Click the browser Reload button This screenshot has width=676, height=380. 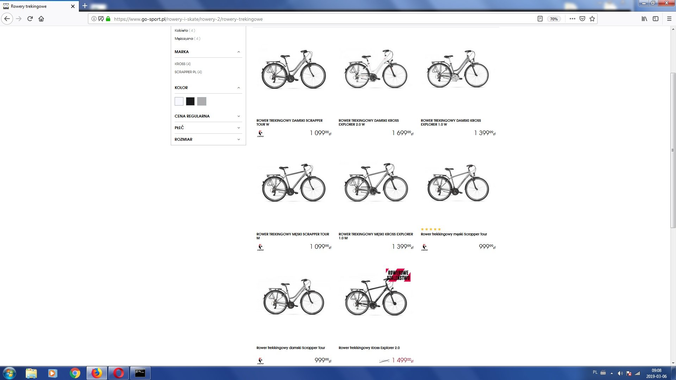click(x=30, y=19)
